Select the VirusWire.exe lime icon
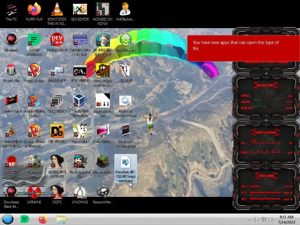This screenshot has height=225, width=300. (125, 42)
